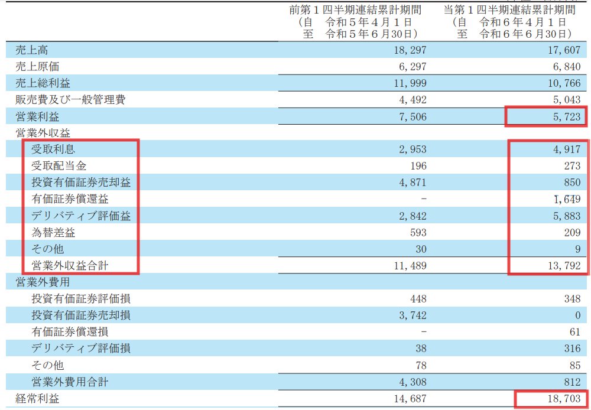
Task: Select the 売上原価 value 6,840
Action: [566, 67]
